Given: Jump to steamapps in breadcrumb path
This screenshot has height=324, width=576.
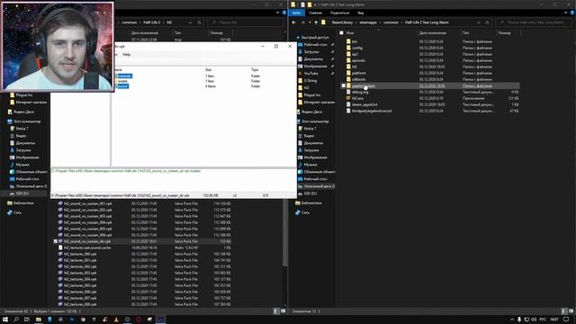Looking at the screenshot, I should 368,22.
